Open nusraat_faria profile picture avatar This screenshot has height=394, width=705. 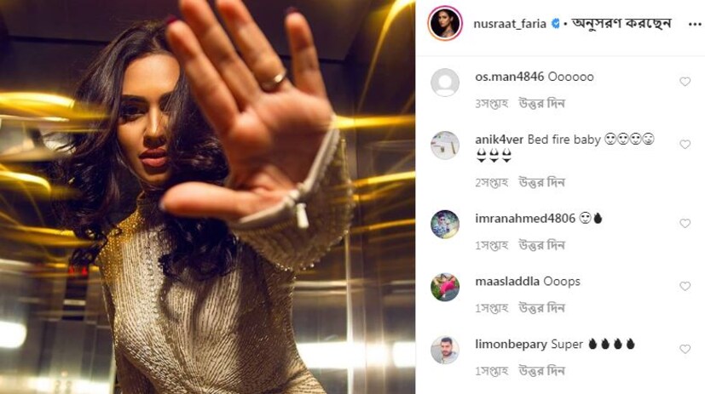pos(445,23)
